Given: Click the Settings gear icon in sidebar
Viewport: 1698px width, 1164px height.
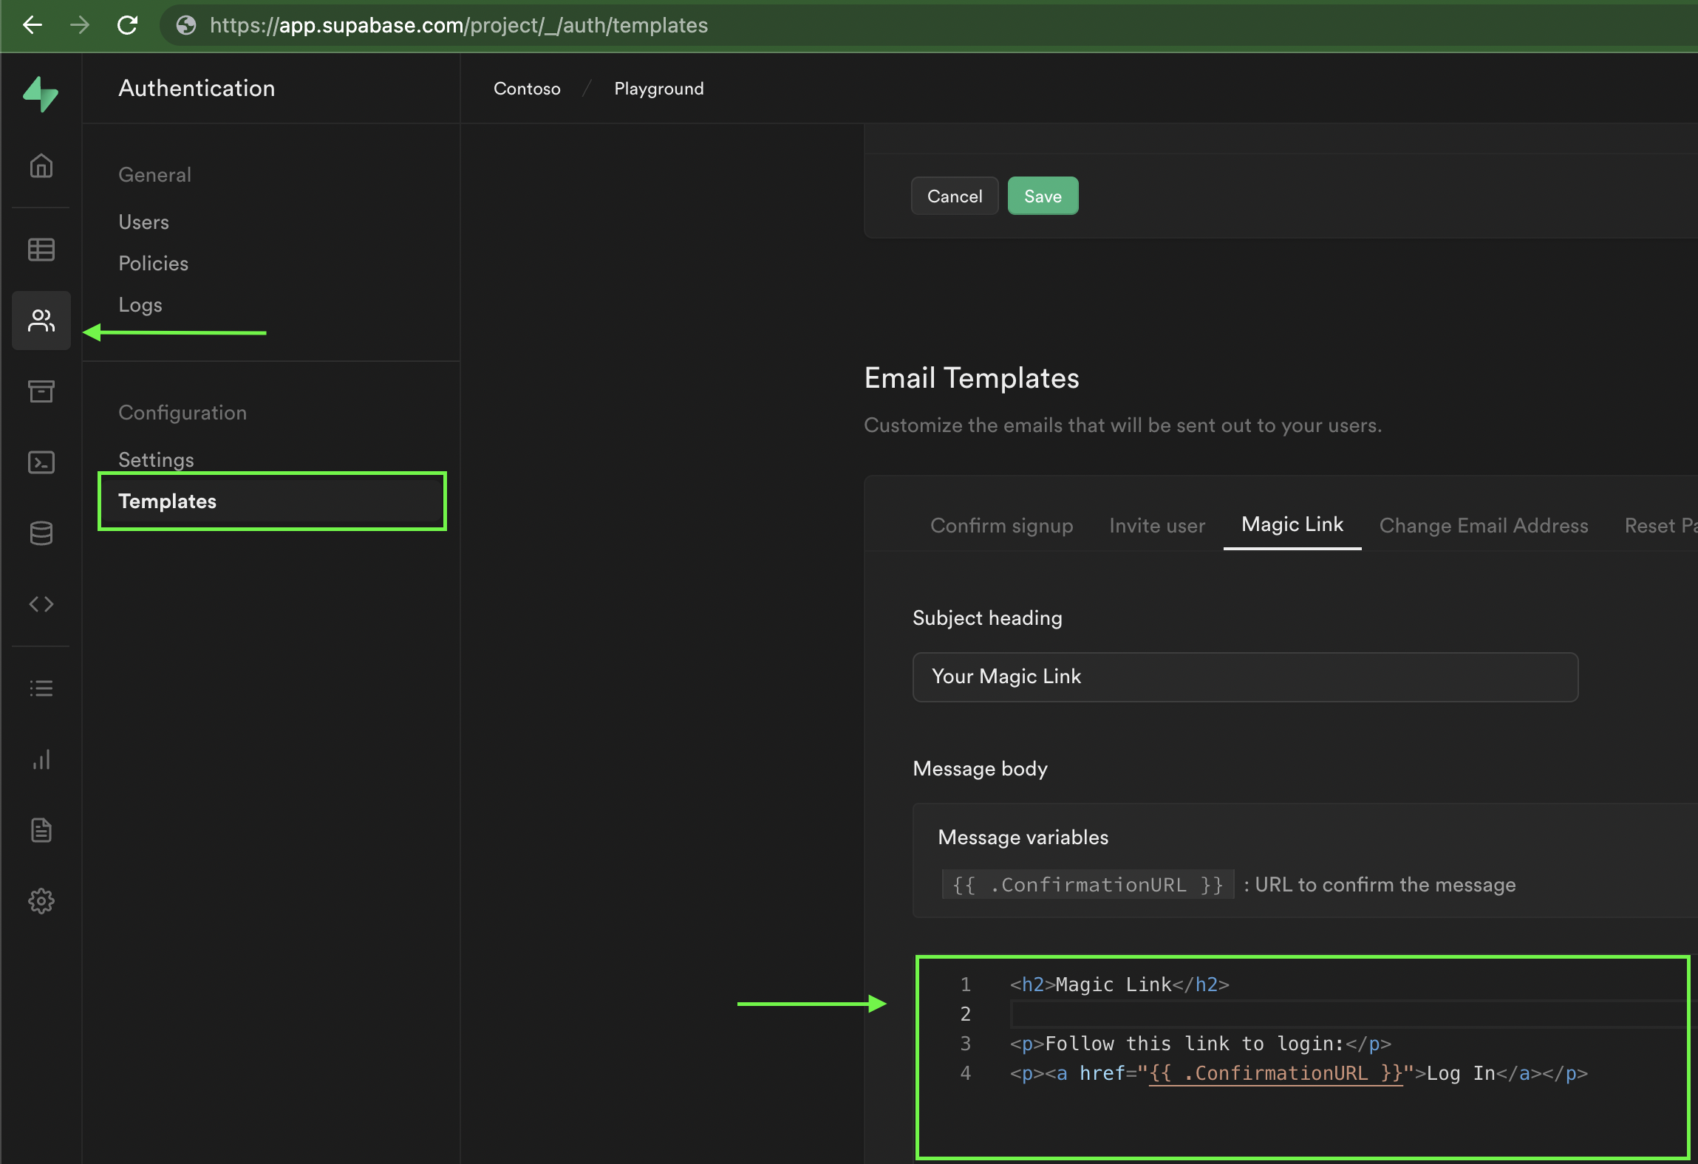Looking at the screenshot, I should 40,898.
